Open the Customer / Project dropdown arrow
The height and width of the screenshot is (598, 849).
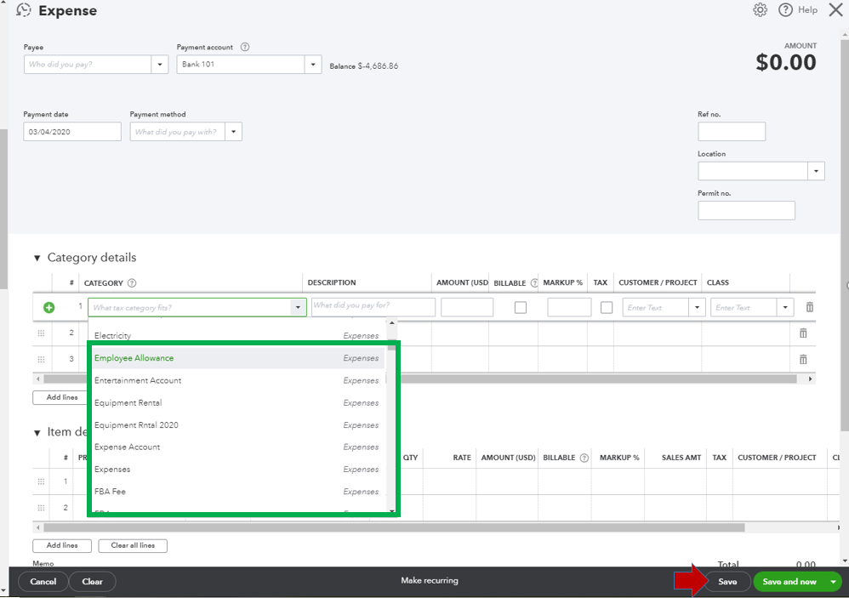[698, 307]
